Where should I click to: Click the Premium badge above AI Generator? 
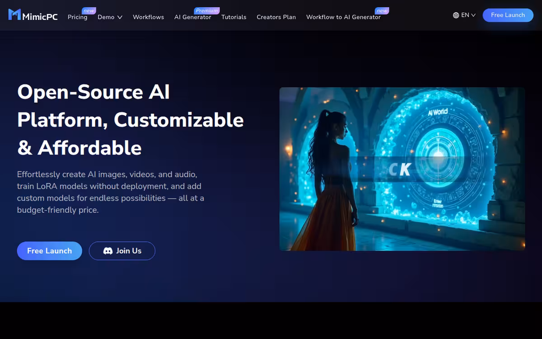click(x=207, y=11)
